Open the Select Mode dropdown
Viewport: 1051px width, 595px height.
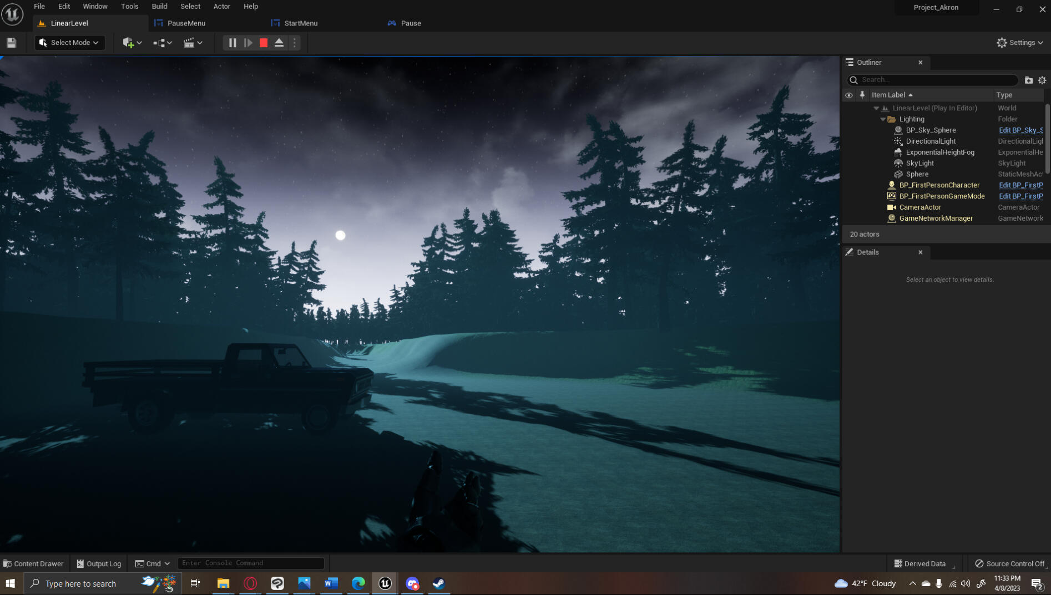click(x=70, y=43)
